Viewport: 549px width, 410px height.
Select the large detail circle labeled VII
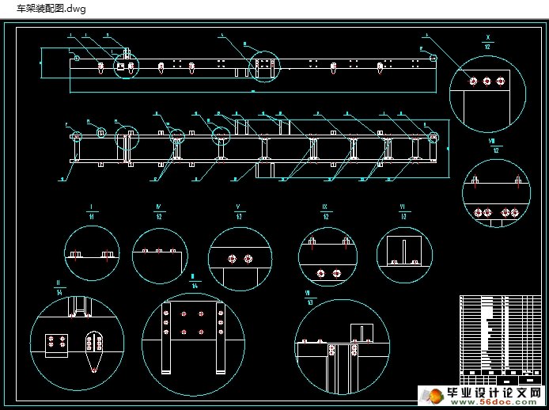click(x=342, y=347)
